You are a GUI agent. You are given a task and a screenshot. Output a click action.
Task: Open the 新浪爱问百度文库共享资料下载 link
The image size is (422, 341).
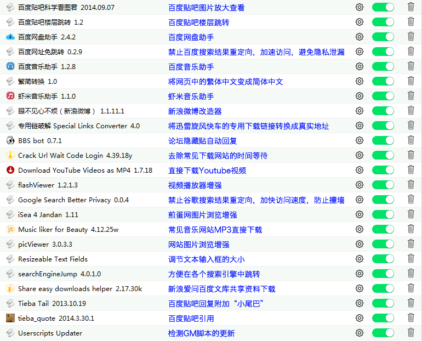point(221,289)
